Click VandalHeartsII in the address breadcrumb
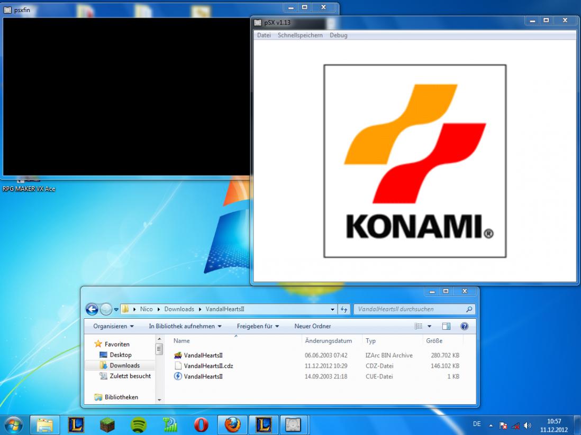Screen dimensions: 581x435 click(225, 309)
